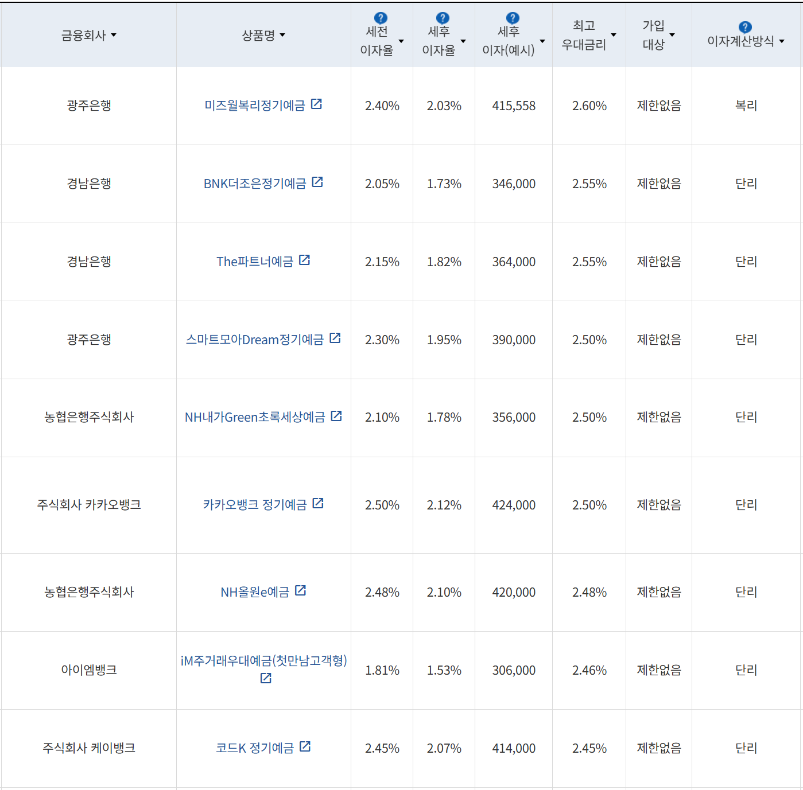Click the help icon beside 세전 이자율 header
803x790 pixels.
(380, 17)
